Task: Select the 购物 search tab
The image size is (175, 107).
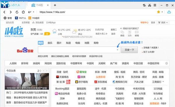Action: tap(96, 43)
